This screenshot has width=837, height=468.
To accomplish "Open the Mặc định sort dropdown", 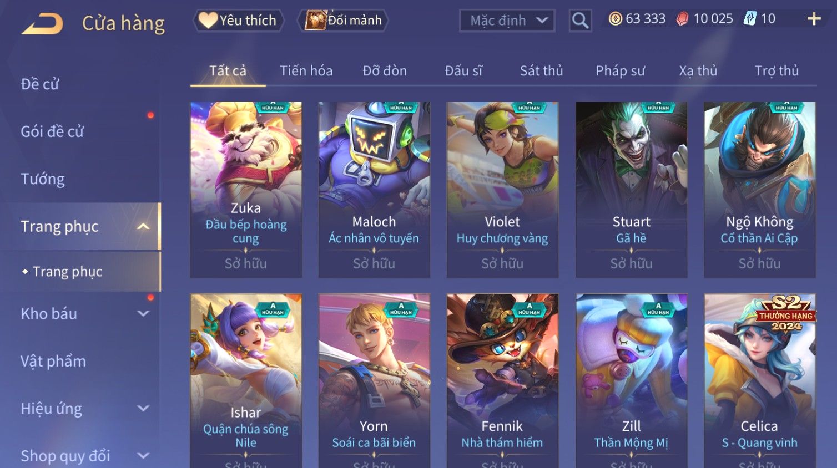I will [507, 21].
